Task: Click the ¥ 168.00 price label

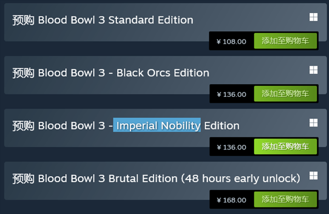Action: [231, 200]
